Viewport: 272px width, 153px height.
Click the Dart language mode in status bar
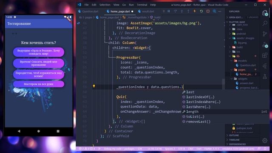coord(199,149)
